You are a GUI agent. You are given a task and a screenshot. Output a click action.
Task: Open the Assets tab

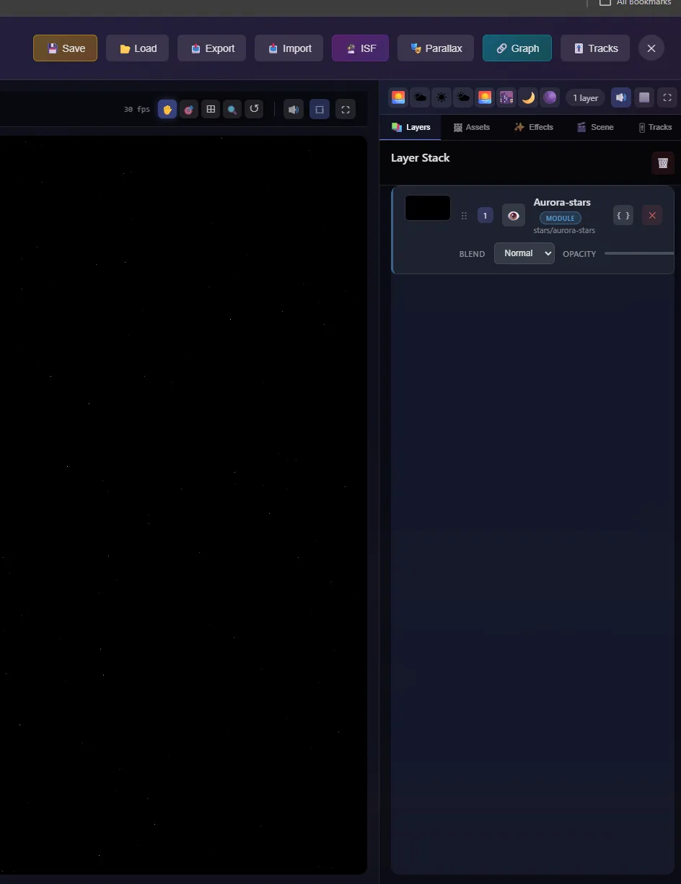471,127
